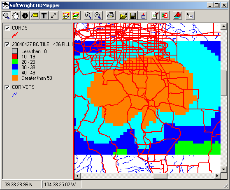This screenshot has height=190, width=230.
Task: Click the zoom in plus magnifier
Action: [x=88, y=16]
